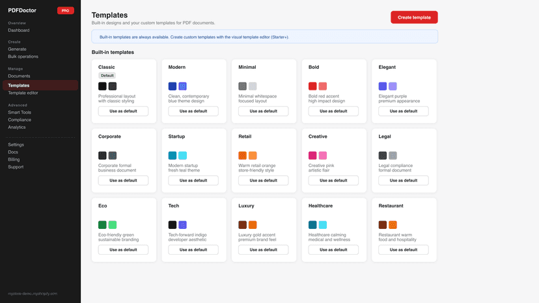539x303 pixels.
Task: Open Settings in the sidebar
Action: click(16, 144)
